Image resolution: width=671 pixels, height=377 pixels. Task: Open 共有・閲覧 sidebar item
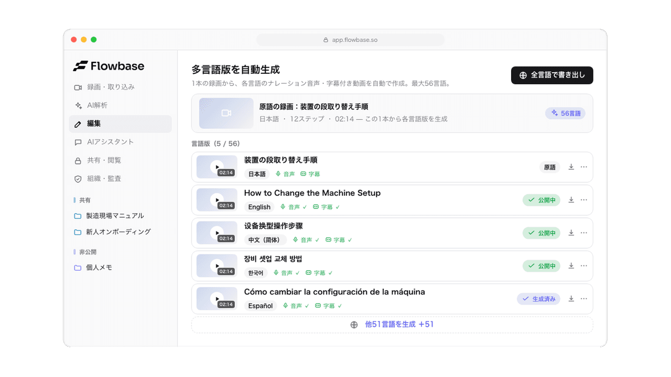pos(120,160)
